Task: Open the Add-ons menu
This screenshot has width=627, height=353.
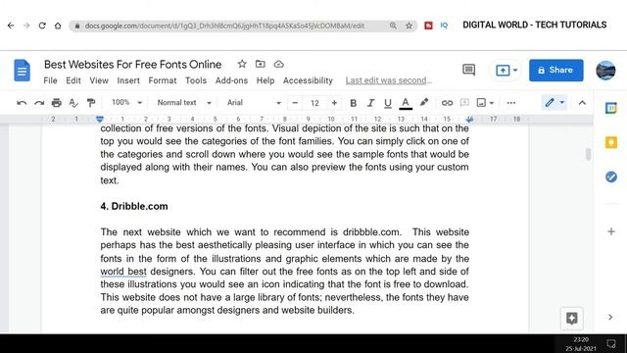Action: point(231,80)
